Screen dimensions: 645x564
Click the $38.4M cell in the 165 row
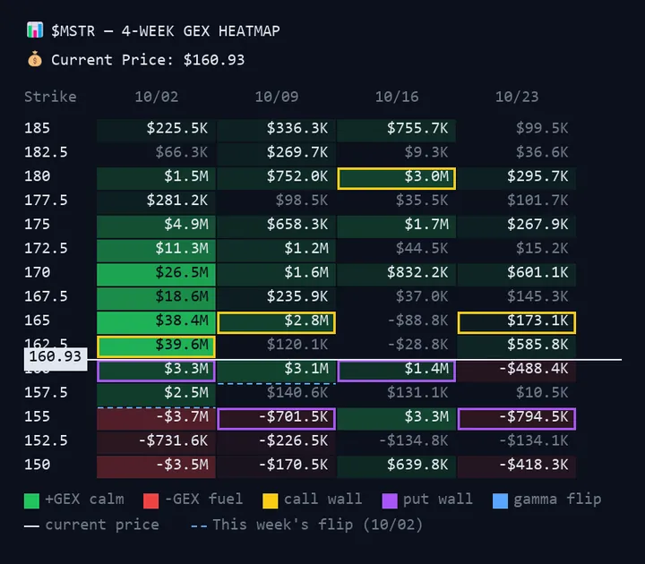click(x=156, y=322)
